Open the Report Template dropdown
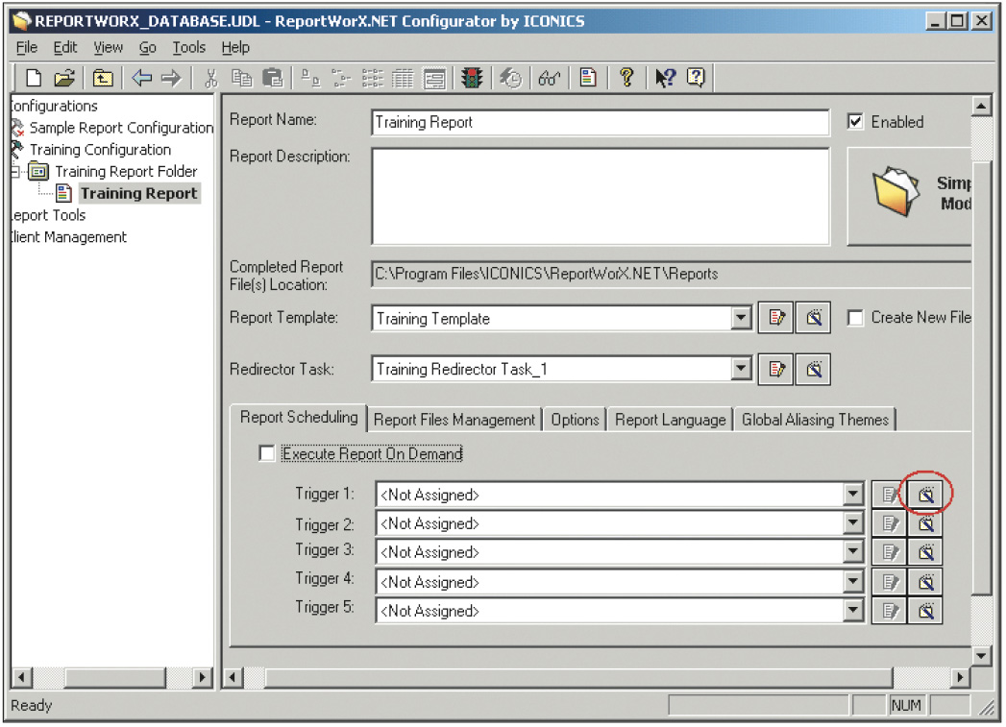This screenshot has height=727, width=1006. [741, 317]
